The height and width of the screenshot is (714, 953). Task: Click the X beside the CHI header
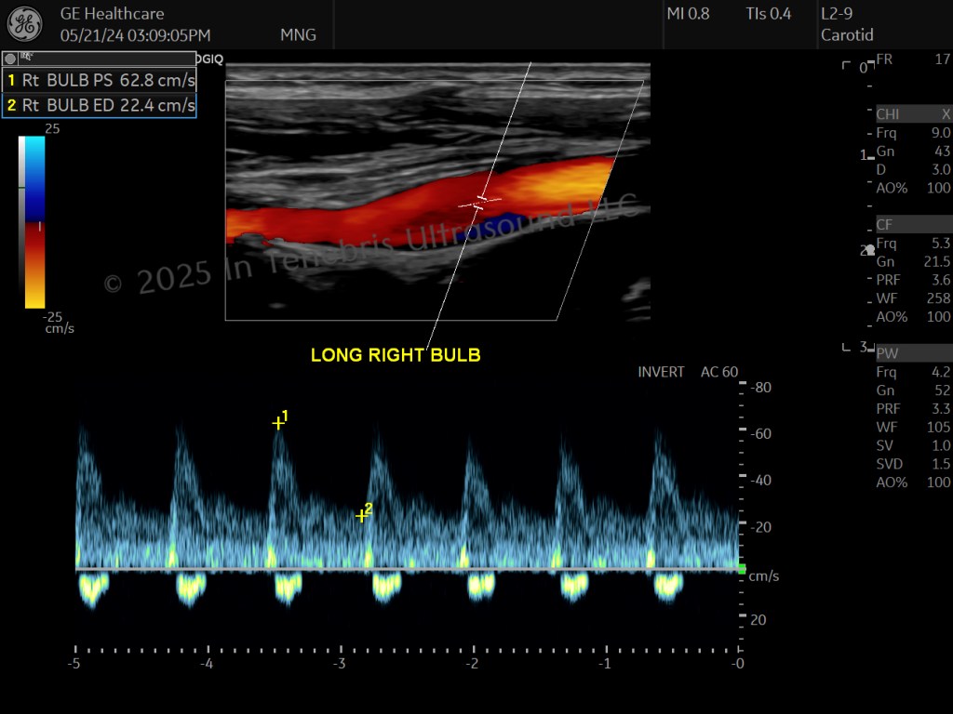[x=946, y=114]
